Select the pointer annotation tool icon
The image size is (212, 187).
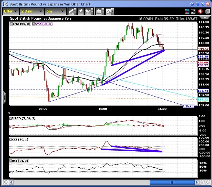88,11
